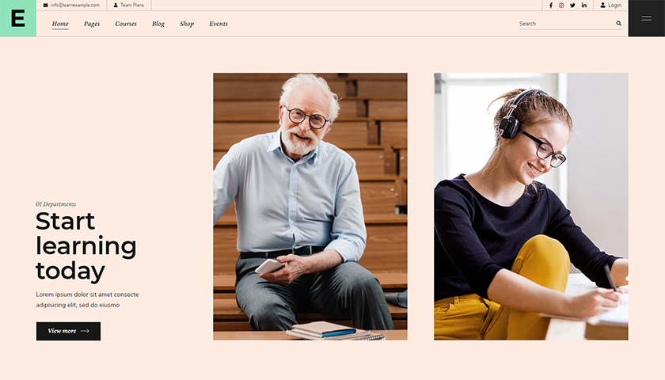Click the person icon beside Team Plans
Viewport: 665px width, 380px height.
pyautogui.click(x=116, y=6)
